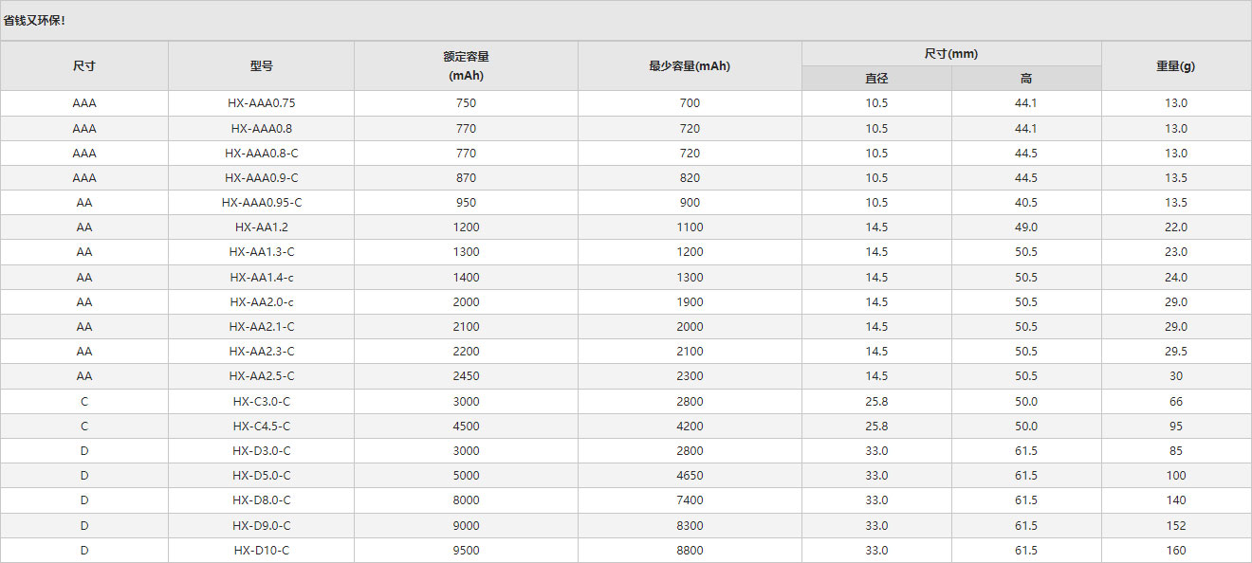The height and width of the screenshot is (563, 1252).
Task: Select the 152 weight value
Action: click(1175, 526)
